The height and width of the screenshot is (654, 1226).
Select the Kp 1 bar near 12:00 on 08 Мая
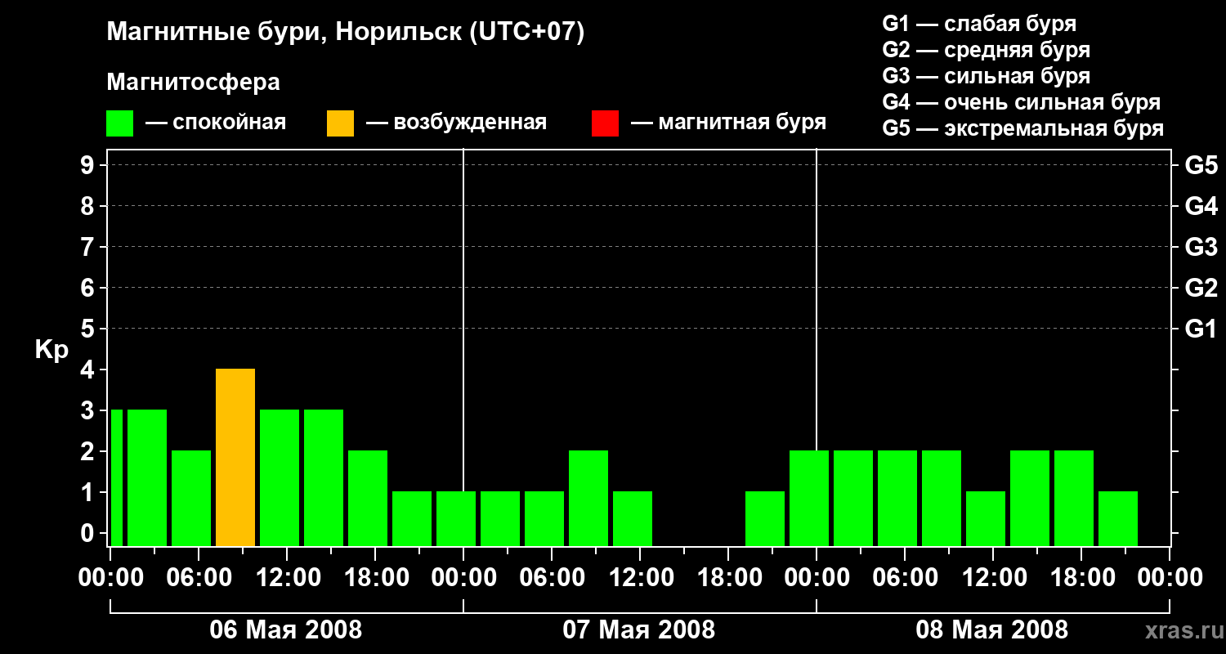point(986,518)
